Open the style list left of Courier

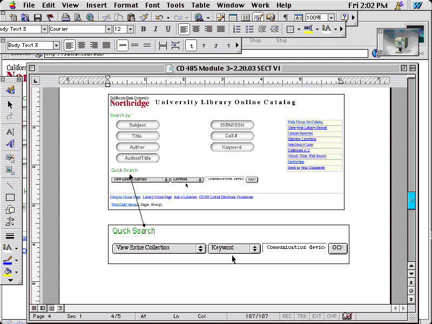[44, 29]
